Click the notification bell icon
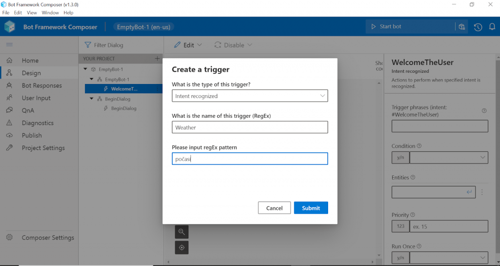 (492, 27)
